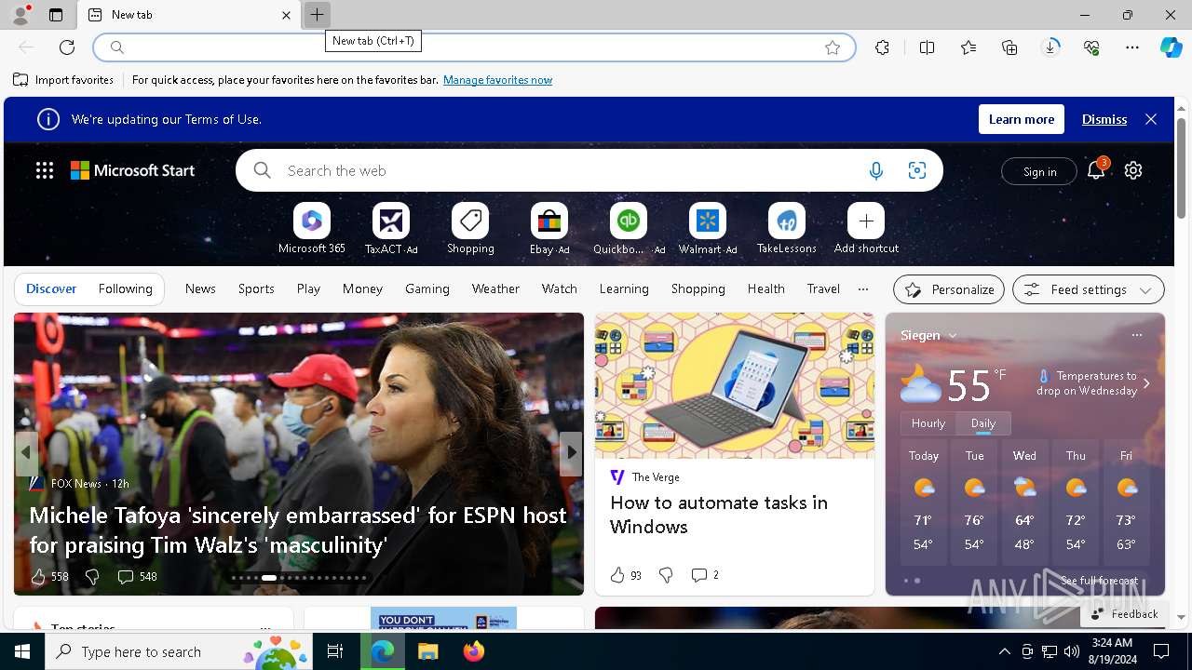Add this page to favorites star

coord(833,47)
